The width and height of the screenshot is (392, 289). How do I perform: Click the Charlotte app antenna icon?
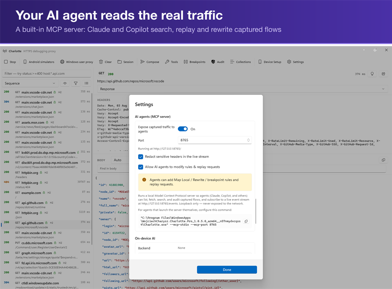point(5,51)
